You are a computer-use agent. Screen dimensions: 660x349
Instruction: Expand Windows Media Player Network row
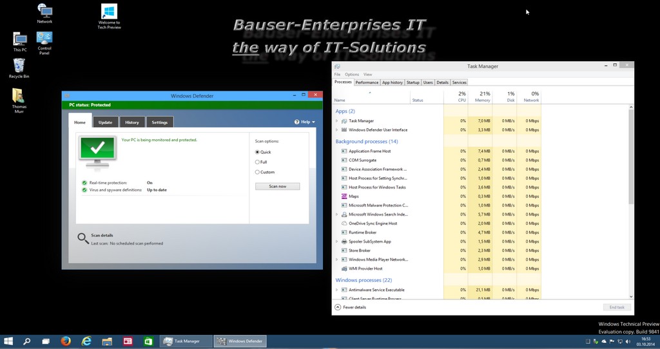336,259
